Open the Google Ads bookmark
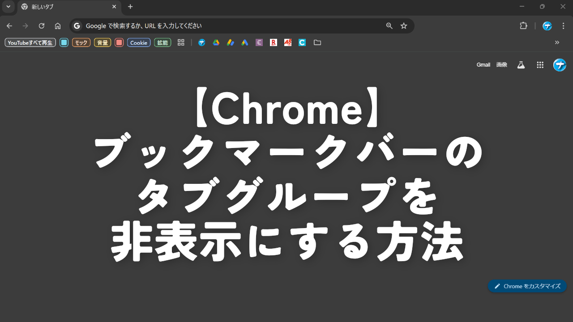Screen dimensions: 573x322 pyautogui.click(x=245, y=42)
